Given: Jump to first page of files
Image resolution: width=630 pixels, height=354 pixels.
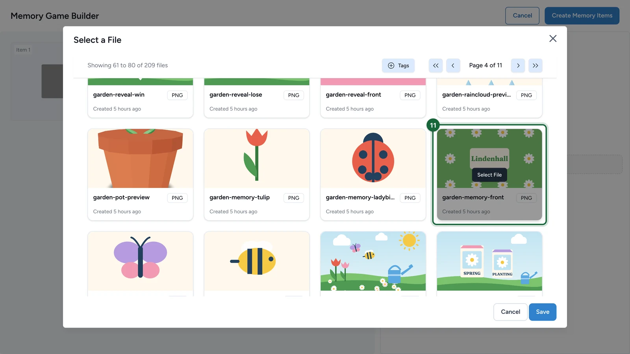Looking at the screenshot, I should [436, 66].
